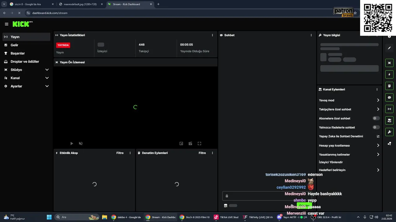Bookmark this page with star icon
This screenshot has width=396, height=222.
pos(355,13)
